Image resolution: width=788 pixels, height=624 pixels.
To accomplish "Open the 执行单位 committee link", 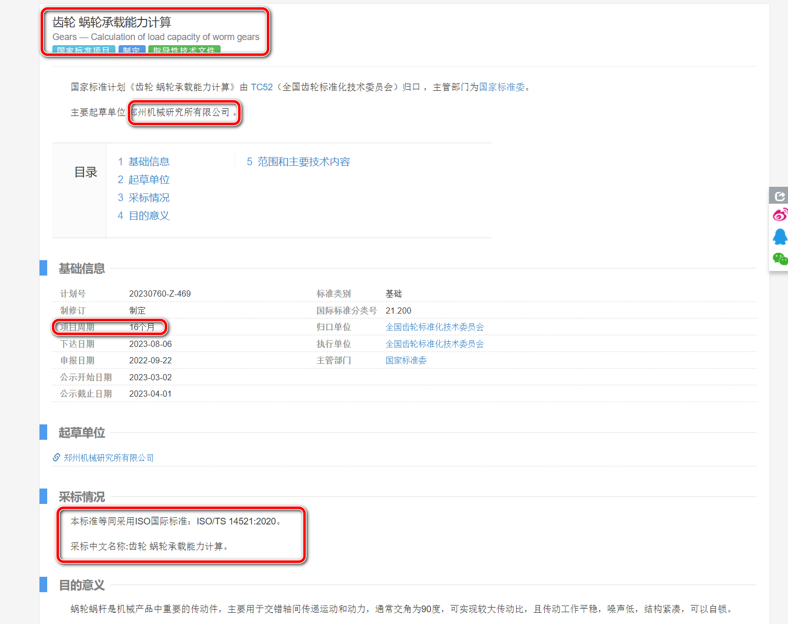I will (x=435, y=344).
